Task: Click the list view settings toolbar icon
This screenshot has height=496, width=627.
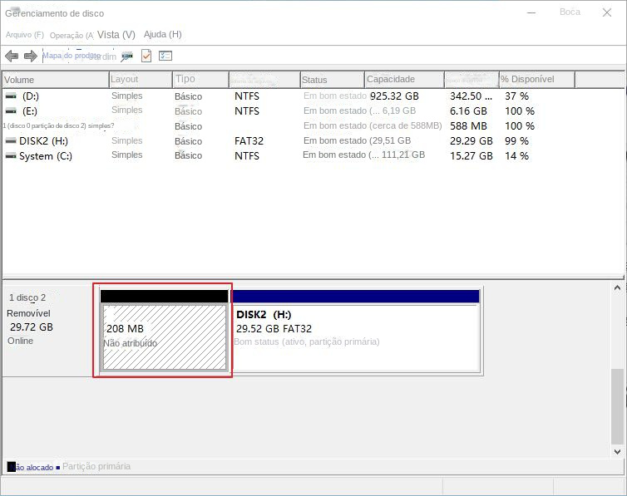Action: pos(165,56)
